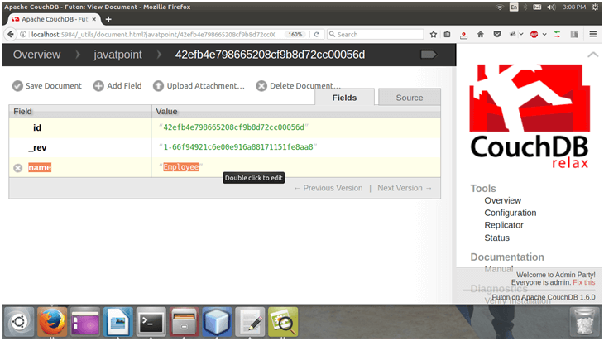Image resolution: width=604 pixels, height=341 pixels.
Task: Go back with the browser back arrow
Action: coord(11,34)
